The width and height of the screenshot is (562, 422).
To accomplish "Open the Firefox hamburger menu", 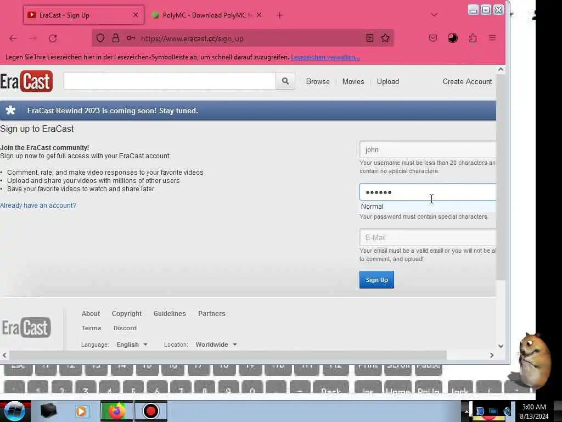I will point(492,38).
